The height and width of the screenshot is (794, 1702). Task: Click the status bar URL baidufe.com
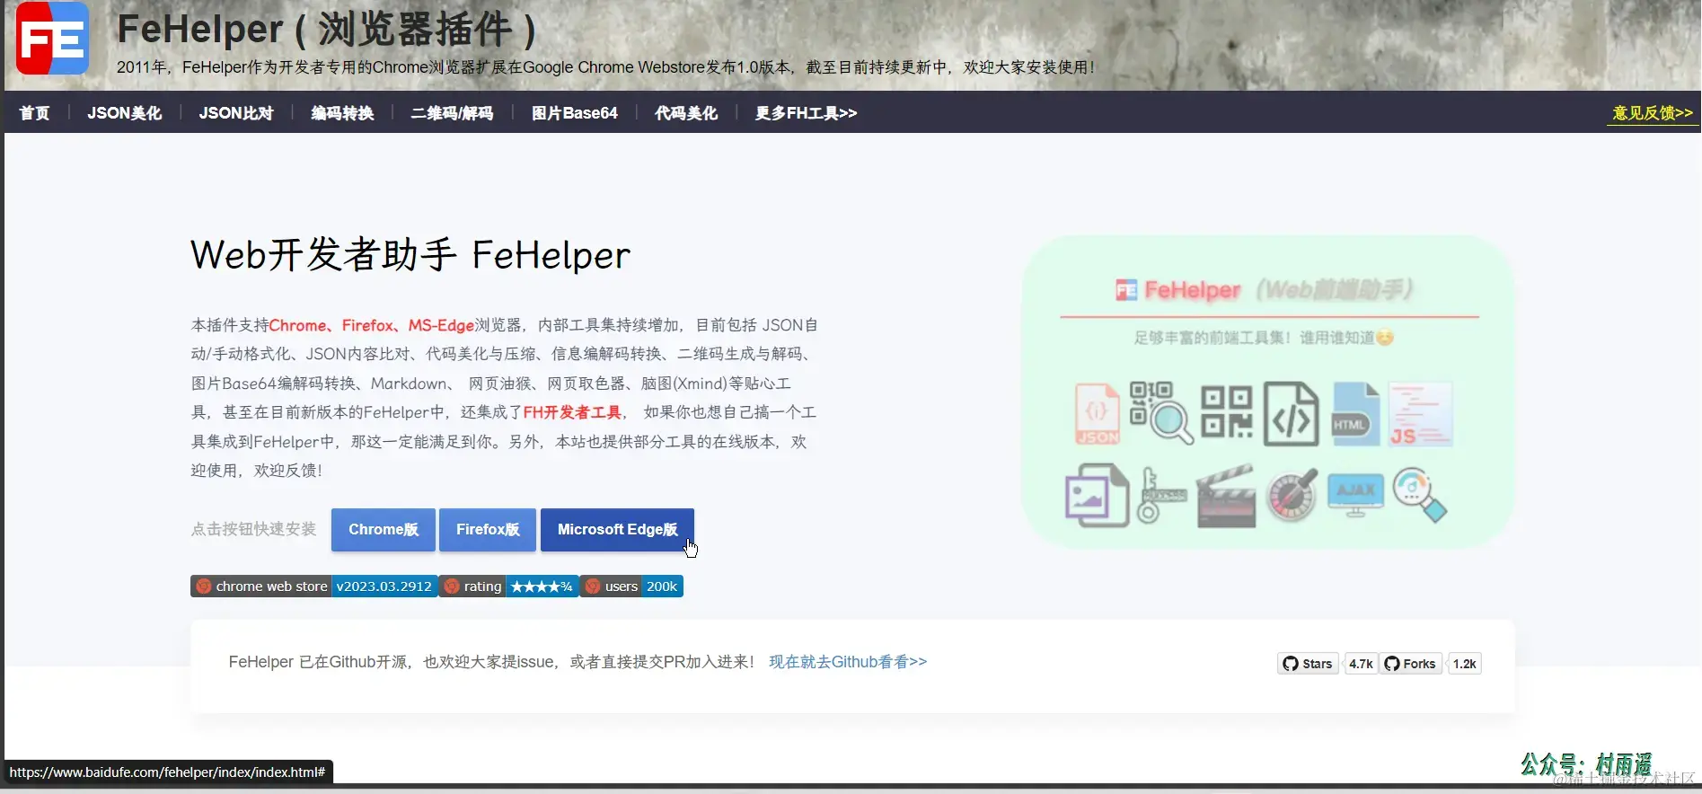click(167, 772)
